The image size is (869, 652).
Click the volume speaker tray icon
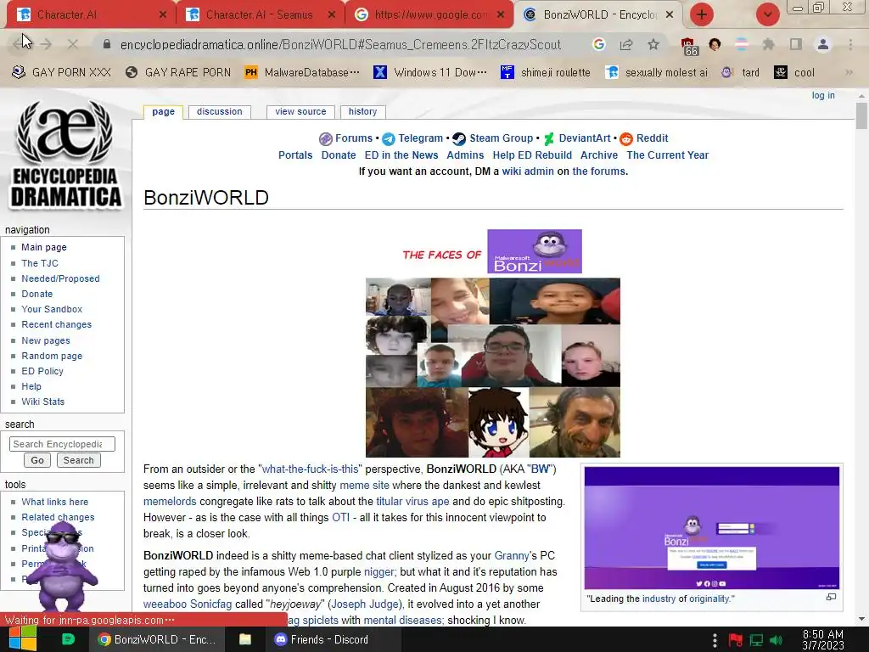coord(776,640)
